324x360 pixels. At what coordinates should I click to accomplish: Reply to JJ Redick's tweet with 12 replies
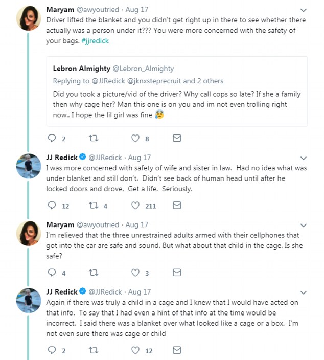pyautogui.click(x=52, y=206)
